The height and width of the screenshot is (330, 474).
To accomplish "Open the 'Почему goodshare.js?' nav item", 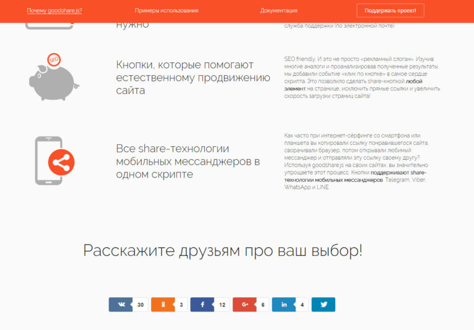I will click(54, 10).
